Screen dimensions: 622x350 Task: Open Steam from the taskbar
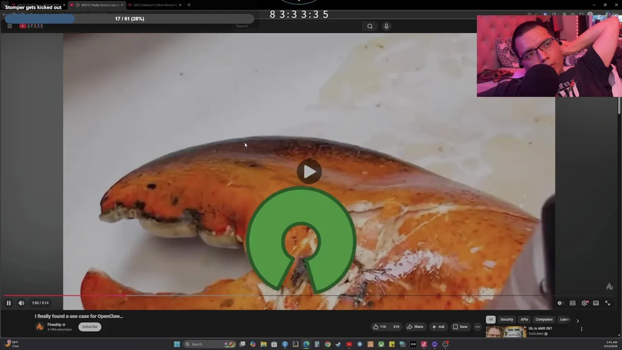[338, 344]
